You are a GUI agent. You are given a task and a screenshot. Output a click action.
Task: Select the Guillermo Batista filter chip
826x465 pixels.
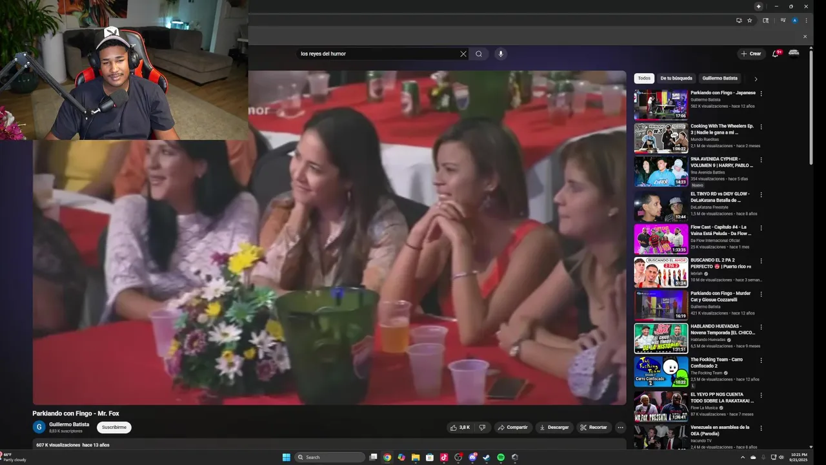pos(720,78)
